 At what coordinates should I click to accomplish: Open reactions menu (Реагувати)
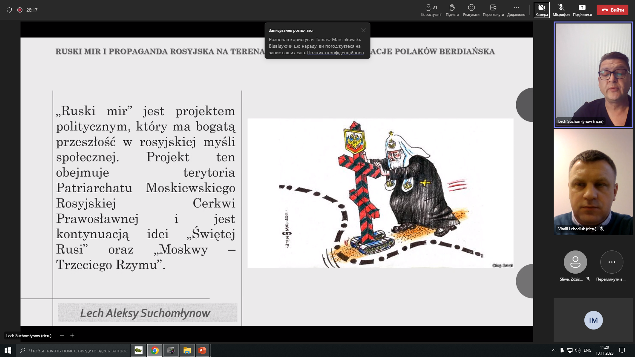coord(471,10)
